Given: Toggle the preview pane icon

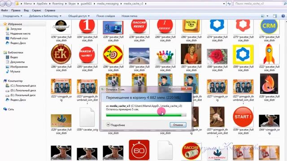Looking at the screenshot, I should [x=275, y=16].
